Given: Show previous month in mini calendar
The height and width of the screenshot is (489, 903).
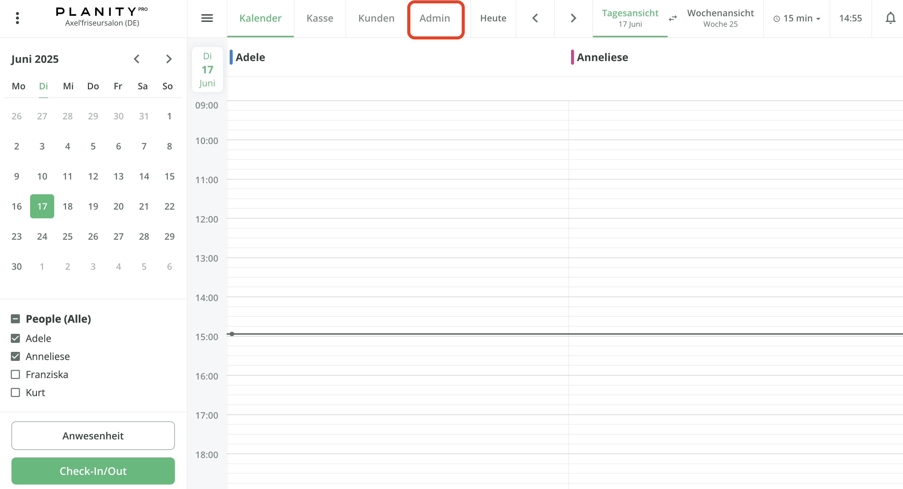Looking at the screenshot, I should pos(137,59).
